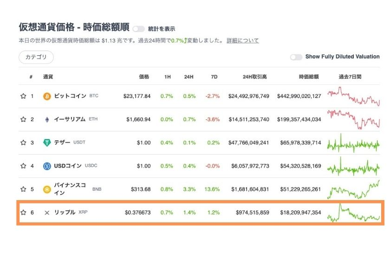The image size is (390, 260).
Task: Open ビットコイン coin page
Action: 70,96
